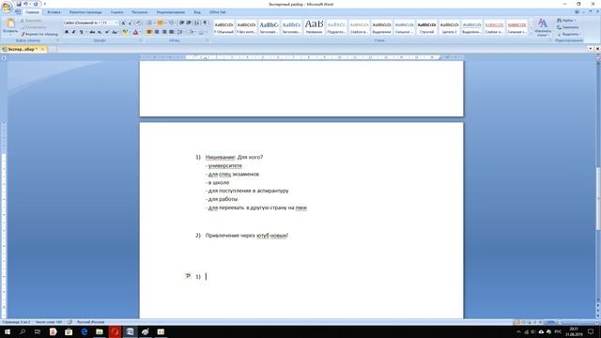Toggle show paragraph marks (¶)

pos(205,23)
